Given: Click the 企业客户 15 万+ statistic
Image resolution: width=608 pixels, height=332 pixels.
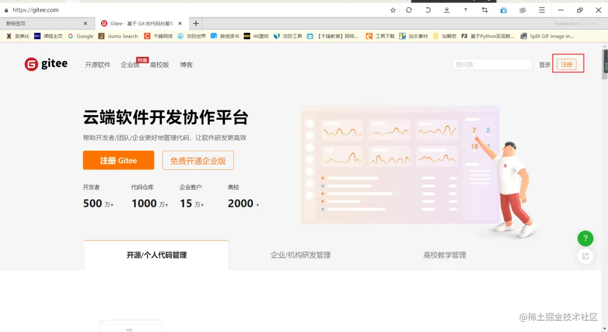Looking at the screenshot, I should (192, 197).
